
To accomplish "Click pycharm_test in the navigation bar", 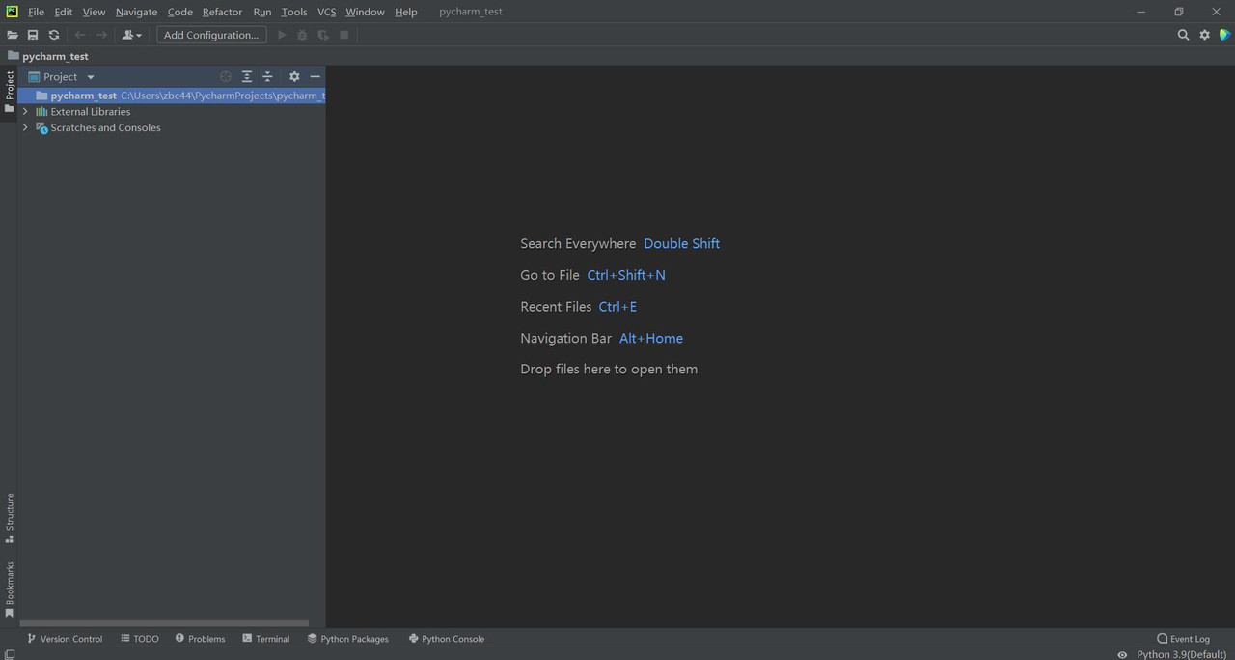I will [x=55, y=56].
